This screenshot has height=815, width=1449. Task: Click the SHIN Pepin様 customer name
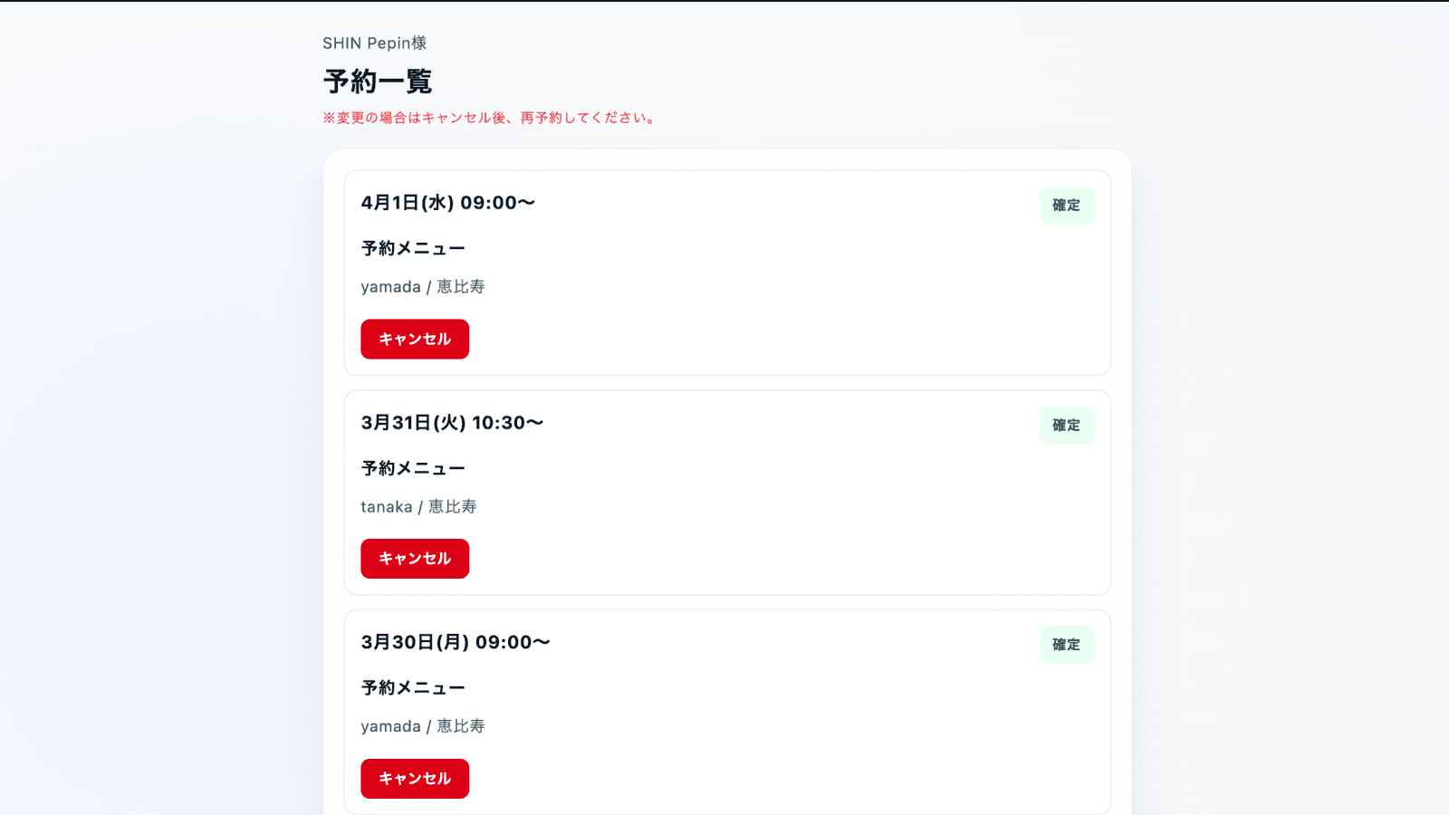375,43
